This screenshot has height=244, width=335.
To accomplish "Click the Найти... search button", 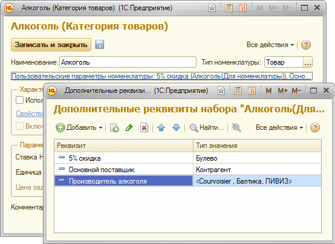I will pyautogui.click(x=207, y=127).
